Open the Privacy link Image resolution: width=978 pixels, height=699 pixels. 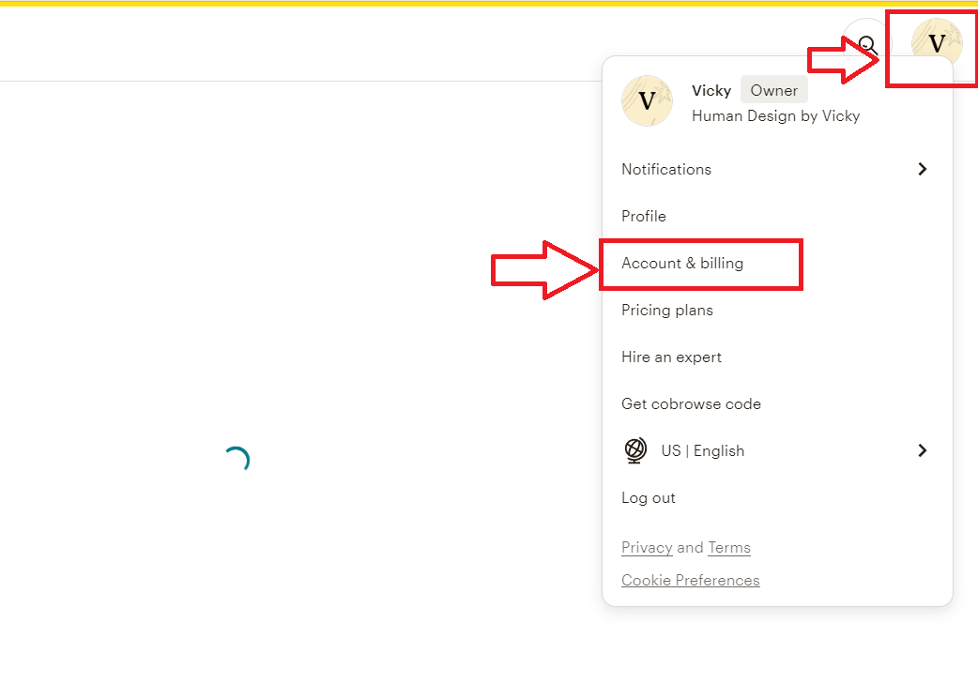(x=647, y=548)
